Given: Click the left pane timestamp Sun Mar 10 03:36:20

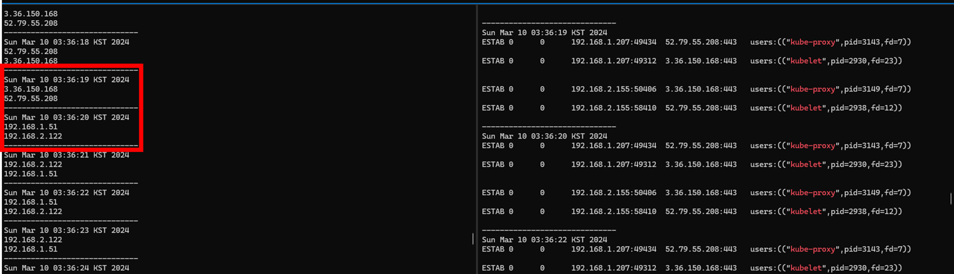Looking at the screenshot, I should [x=67, y=117].
